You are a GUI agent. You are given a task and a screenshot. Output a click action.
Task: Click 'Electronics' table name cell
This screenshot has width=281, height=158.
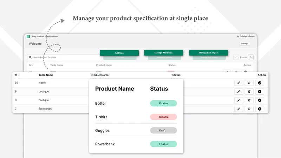coord(45,109)
